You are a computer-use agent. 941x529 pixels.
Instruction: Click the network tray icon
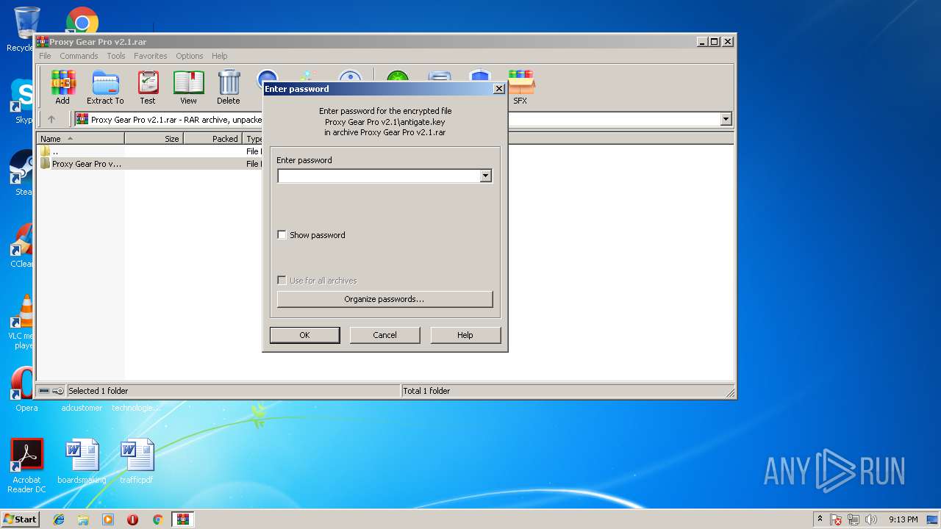tap(854, 519)
